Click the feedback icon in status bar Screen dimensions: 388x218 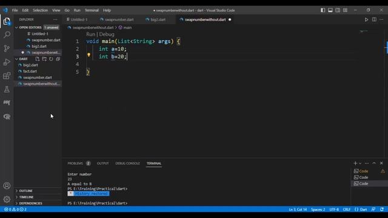[373, 210]
